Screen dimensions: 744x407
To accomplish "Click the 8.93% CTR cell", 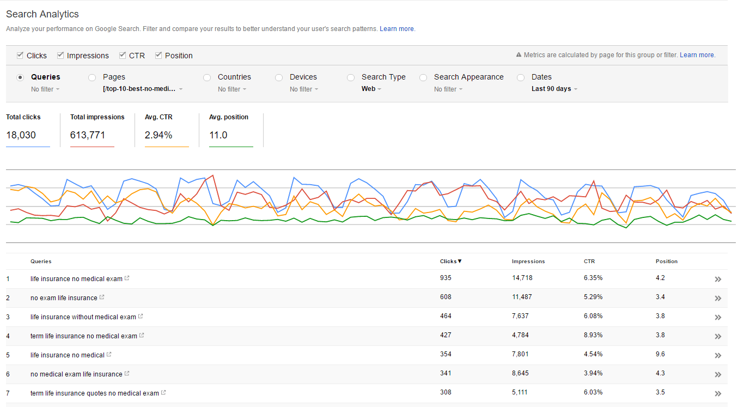I will coord(593,335).
